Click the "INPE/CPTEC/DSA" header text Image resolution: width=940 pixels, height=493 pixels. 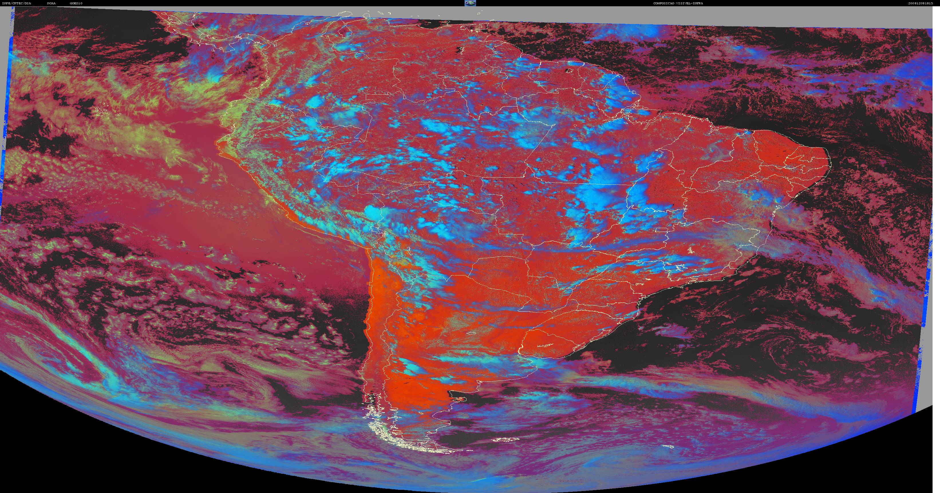click(17, 3)
